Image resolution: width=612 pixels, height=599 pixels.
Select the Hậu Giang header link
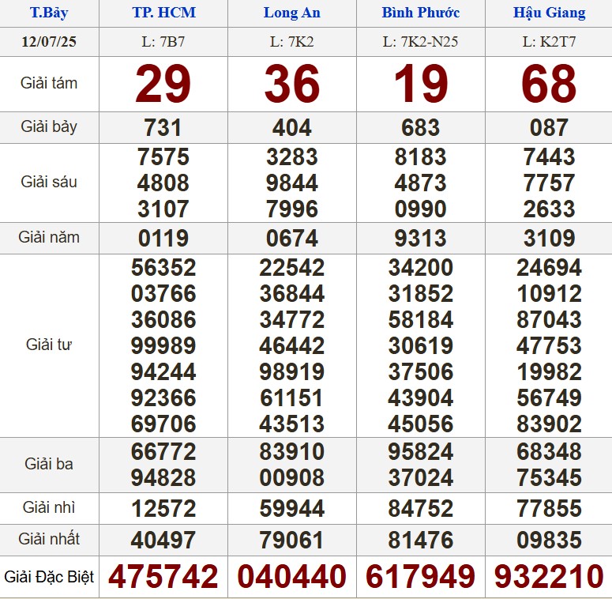tap(549, 13)
